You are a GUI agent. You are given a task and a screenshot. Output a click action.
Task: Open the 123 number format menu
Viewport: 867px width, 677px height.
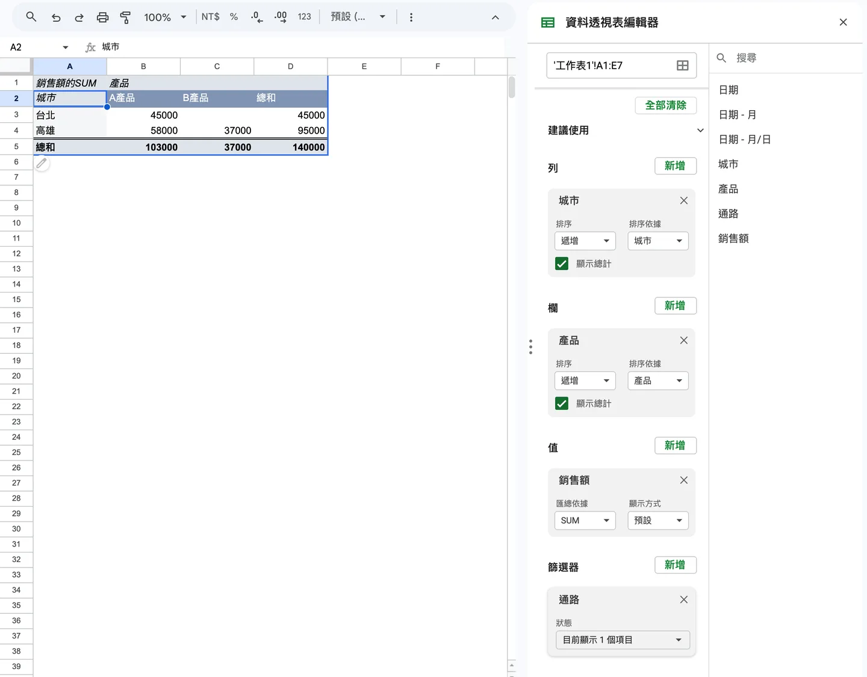click(x=304, y=17)
